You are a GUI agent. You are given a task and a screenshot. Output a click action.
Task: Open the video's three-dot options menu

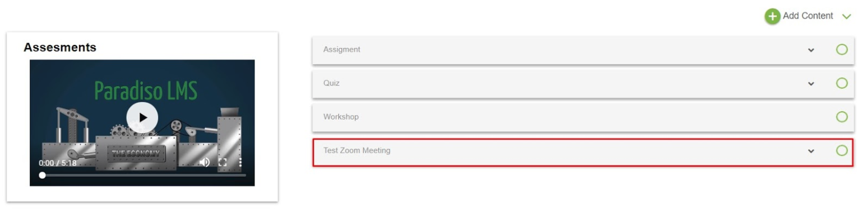240,162
